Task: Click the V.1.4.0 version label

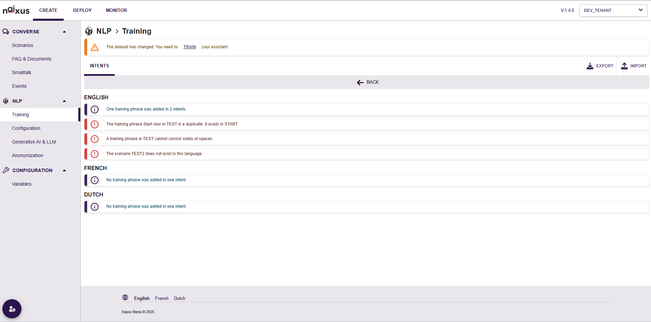Action: (567, 10)
